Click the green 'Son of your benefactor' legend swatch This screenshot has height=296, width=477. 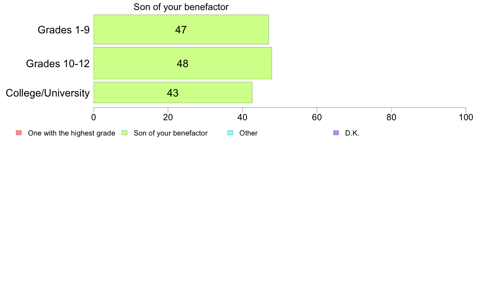124,133
